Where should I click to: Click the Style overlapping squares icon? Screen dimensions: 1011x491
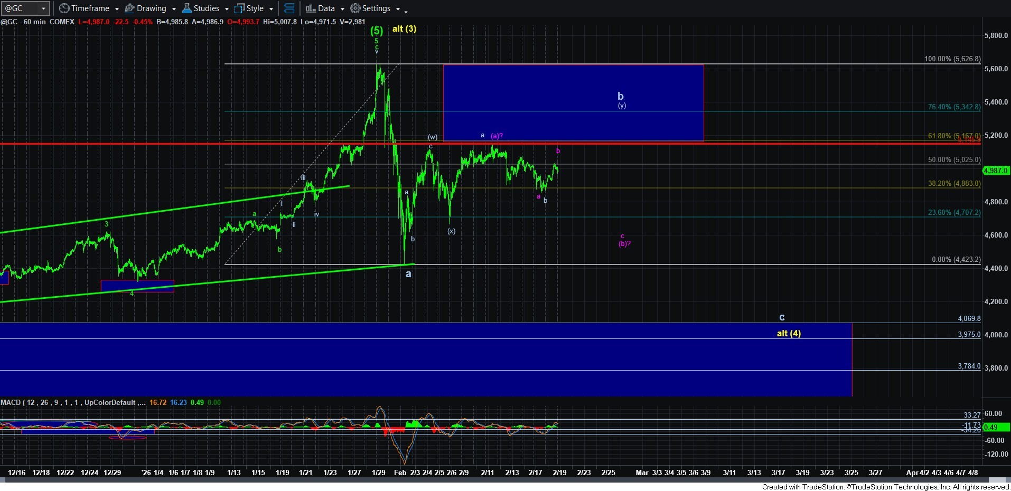[x=240, y=8]
